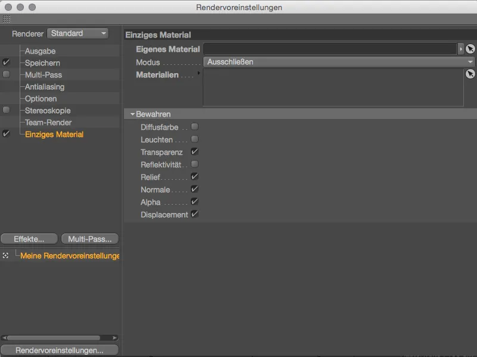Image resolution: width=477 pixels, height=357 pixels.
Task: Click the Einziges Material header label
Action: (x=158, y=35)
